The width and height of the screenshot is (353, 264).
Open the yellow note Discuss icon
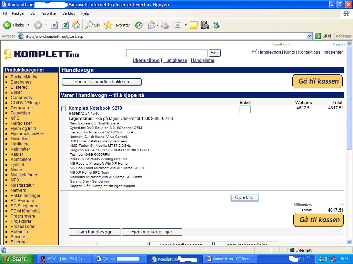[194, 25]
